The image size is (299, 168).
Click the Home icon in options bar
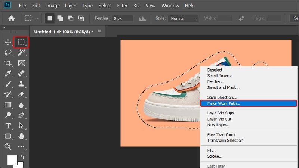point(12,18)
